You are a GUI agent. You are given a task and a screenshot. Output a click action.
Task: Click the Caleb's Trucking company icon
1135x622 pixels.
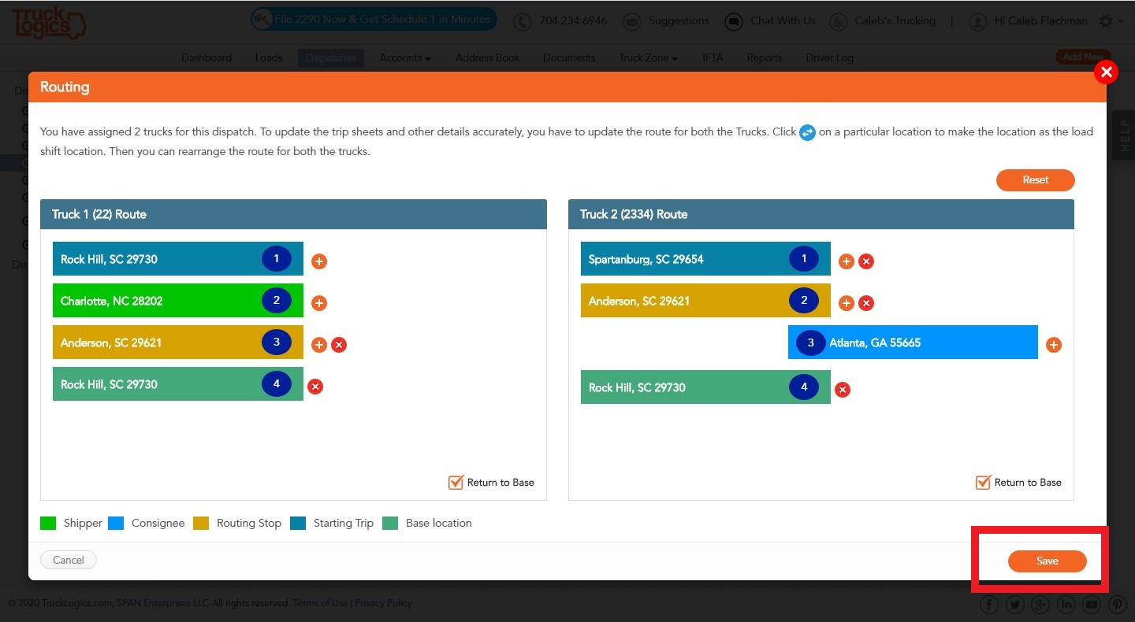(x=839, y=22)
